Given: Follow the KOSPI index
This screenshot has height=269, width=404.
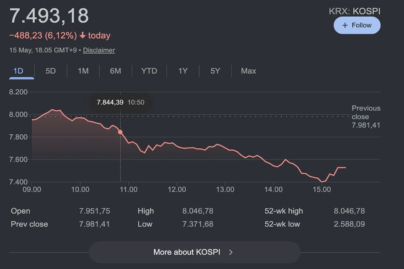Looking at the screenshot, I should click(357, 25).
